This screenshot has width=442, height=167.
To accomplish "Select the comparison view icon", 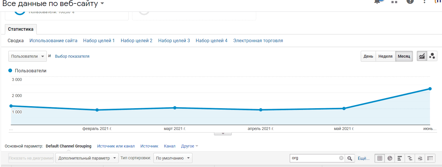I will click(x=410, y=158).
